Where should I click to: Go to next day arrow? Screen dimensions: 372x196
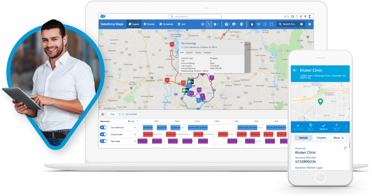coord(123,114)
